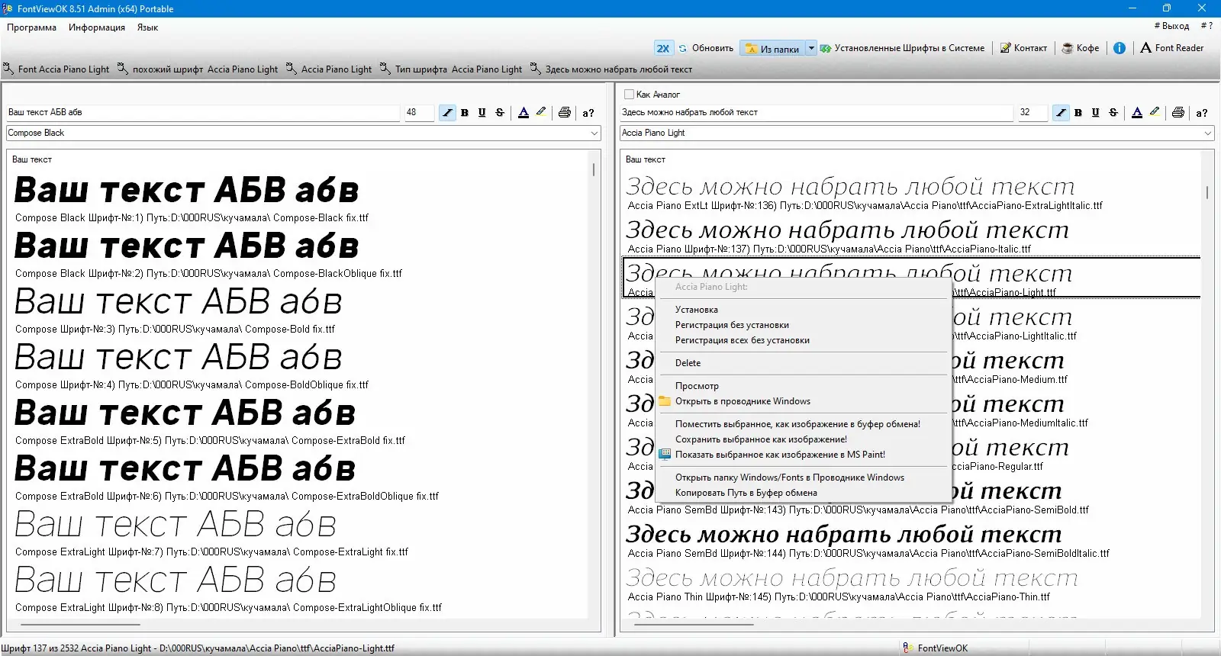Viewport: 1221px width, 656px height.
Task: Click the a? button in left pane
Action: tap(588, 113)
